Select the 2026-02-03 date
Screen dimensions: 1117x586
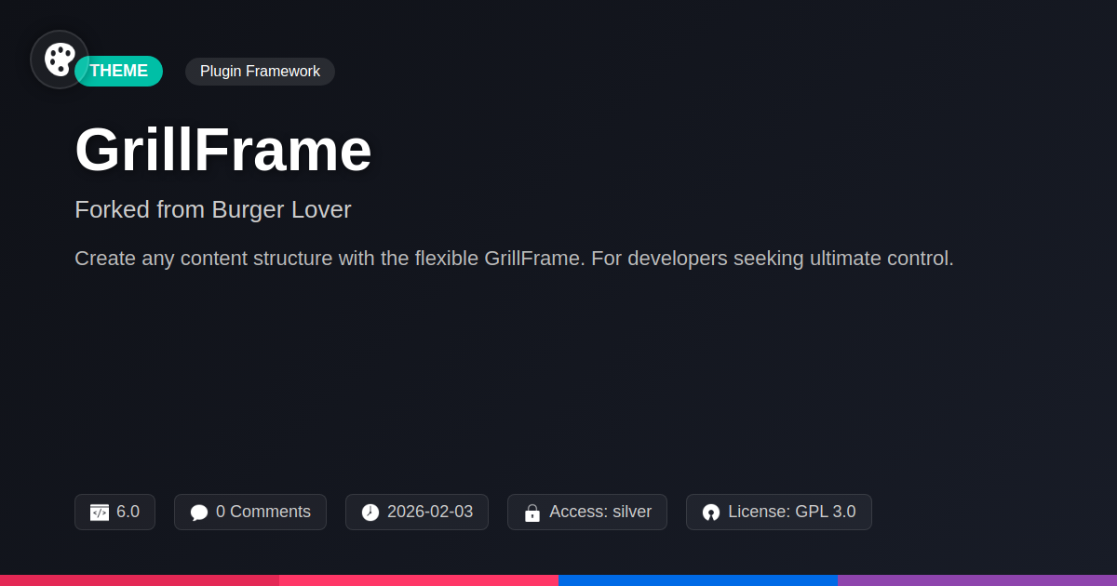(430, 512)
